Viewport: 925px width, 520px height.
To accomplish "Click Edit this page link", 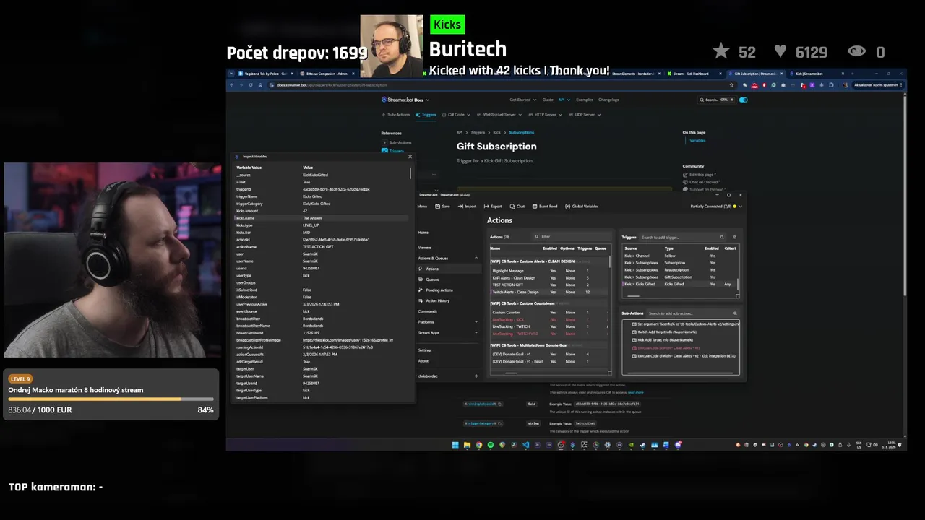I will (x=700, y=175).
